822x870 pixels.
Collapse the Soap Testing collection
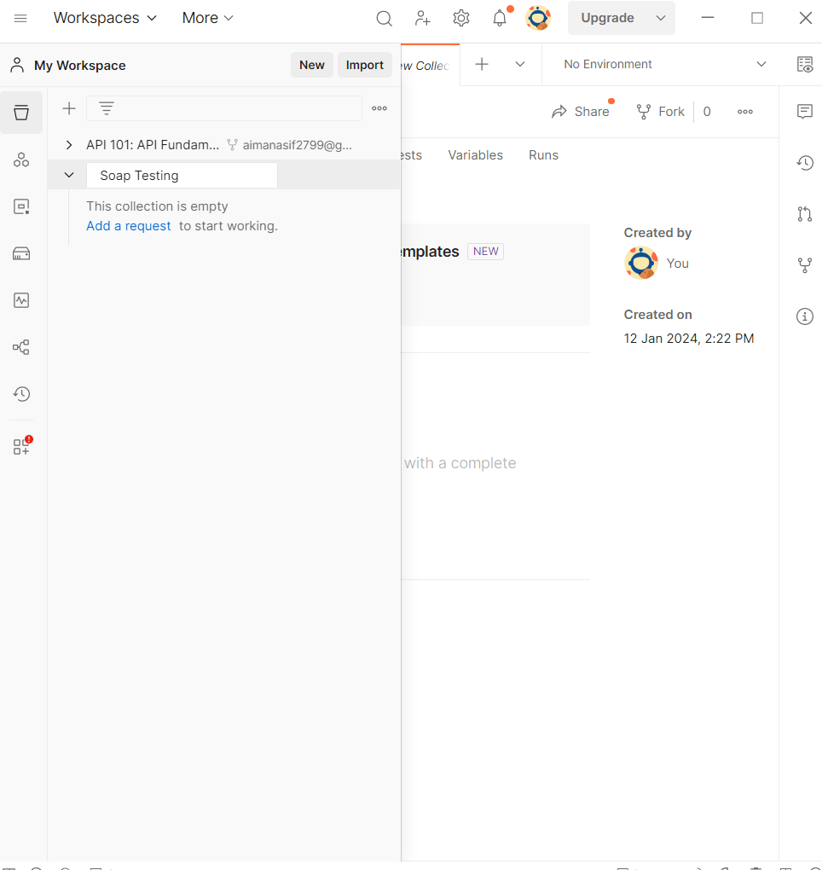click(69, 175)
